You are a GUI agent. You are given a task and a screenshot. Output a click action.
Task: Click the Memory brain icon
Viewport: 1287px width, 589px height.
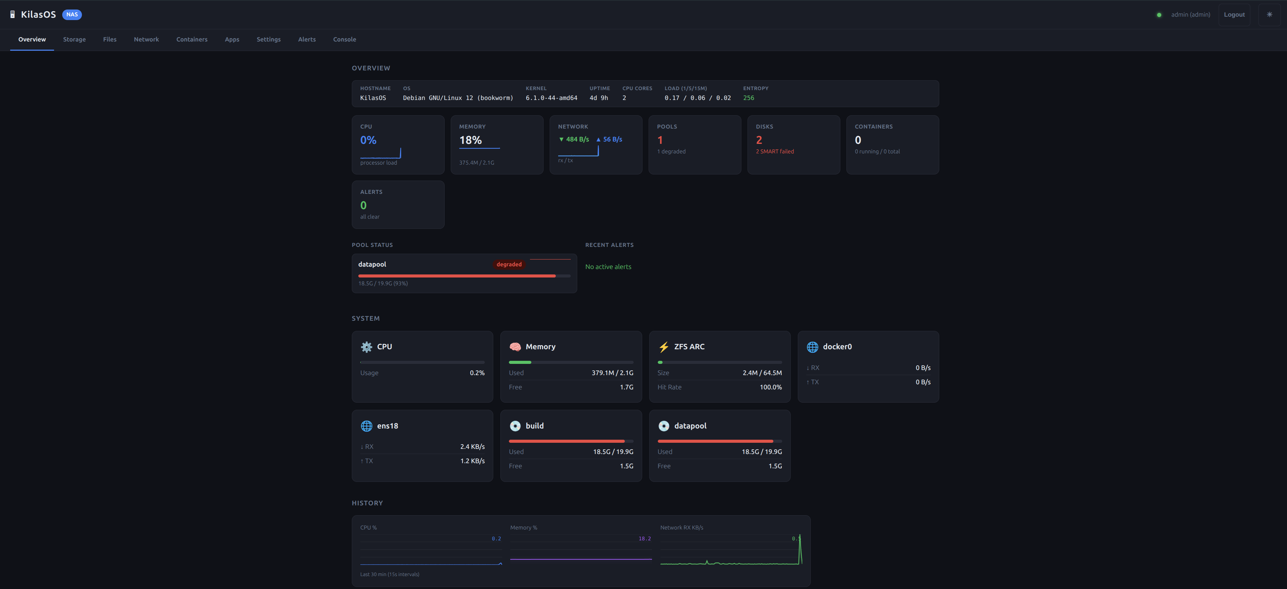tap(515, 347)
